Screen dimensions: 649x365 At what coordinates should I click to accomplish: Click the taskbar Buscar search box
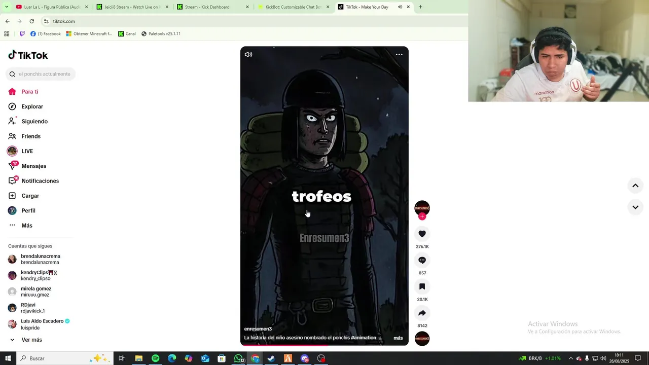[64, 358]
